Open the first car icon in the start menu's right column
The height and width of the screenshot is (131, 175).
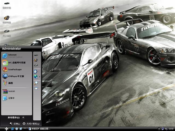tap(36, 55)
